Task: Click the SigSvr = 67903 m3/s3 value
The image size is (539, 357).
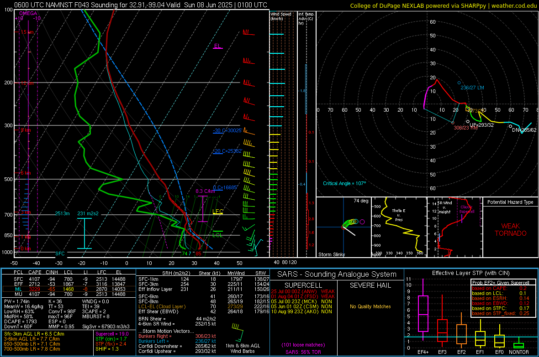Action: (106, 326)
